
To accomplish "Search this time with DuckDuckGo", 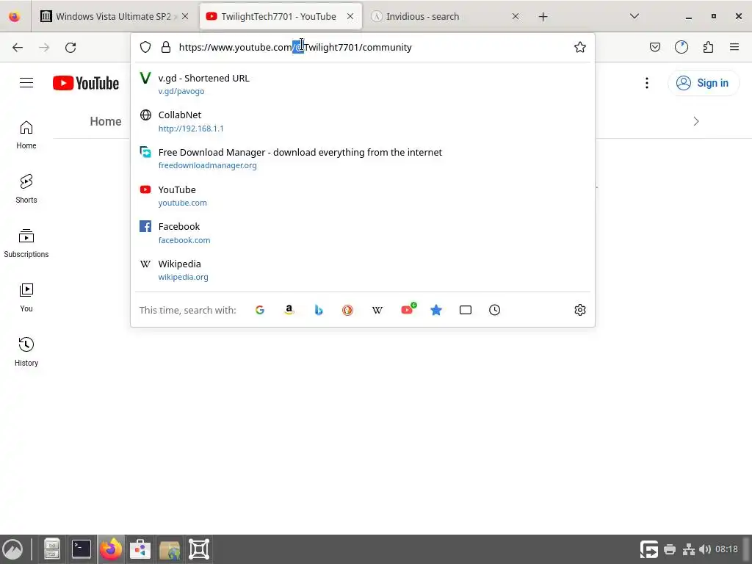I will [x=347, y=310].
